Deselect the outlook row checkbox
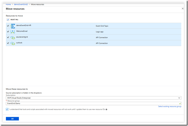The width and height of the screenshot is (188, 126). pyautogui.click(x=8, y=43)
